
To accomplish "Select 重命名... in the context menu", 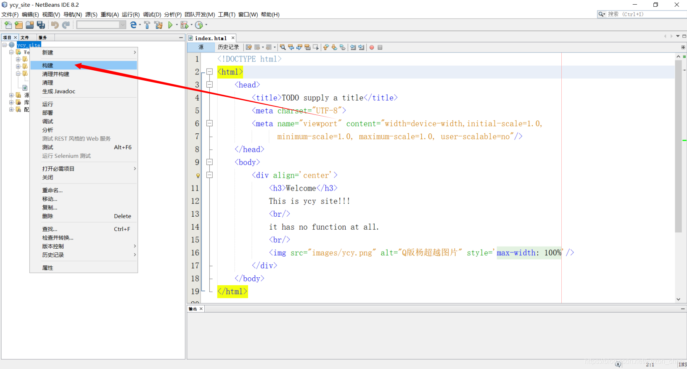I will click(x=84, y=190).
